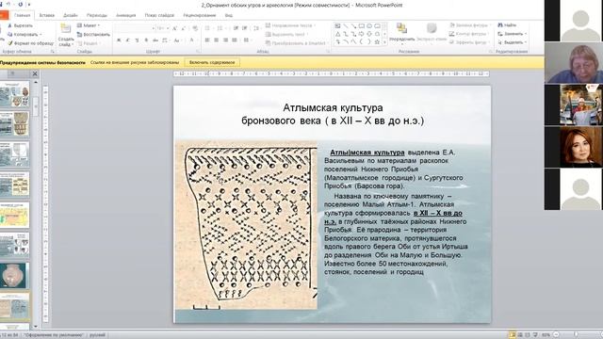Expand the shapes gallery More arrow

click(x=384, y=41)
